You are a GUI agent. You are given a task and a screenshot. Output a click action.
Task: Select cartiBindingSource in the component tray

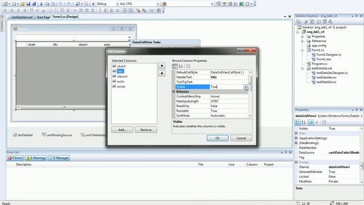point(57,135)
